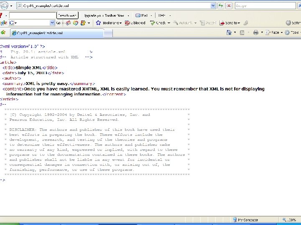Click the Search Web button

(67, 15)
